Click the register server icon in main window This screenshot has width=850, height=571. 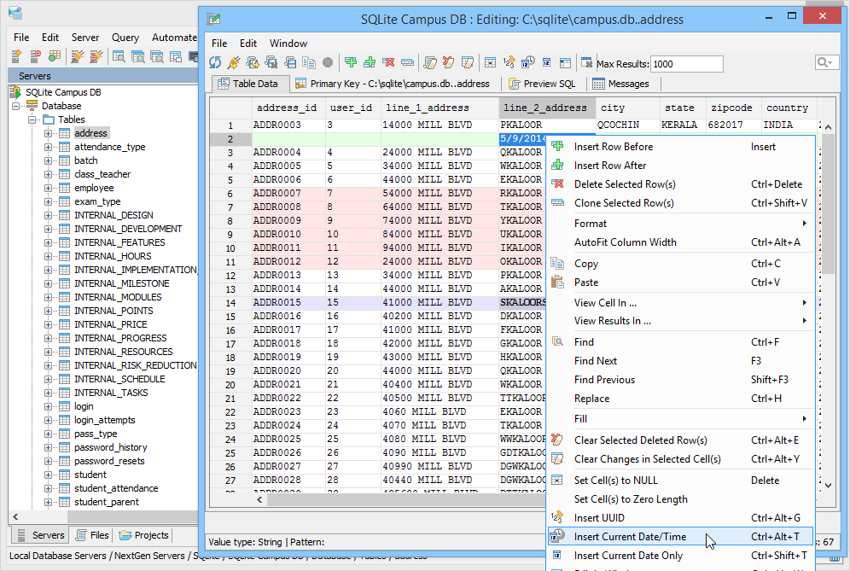click(x=16, y=55)
